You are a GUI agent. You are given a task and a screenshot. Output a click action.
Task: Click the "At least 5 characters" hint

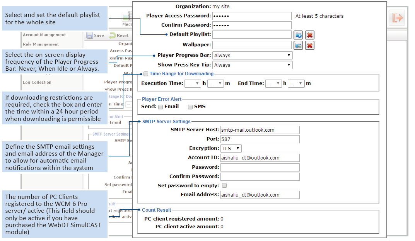point(319,16)
